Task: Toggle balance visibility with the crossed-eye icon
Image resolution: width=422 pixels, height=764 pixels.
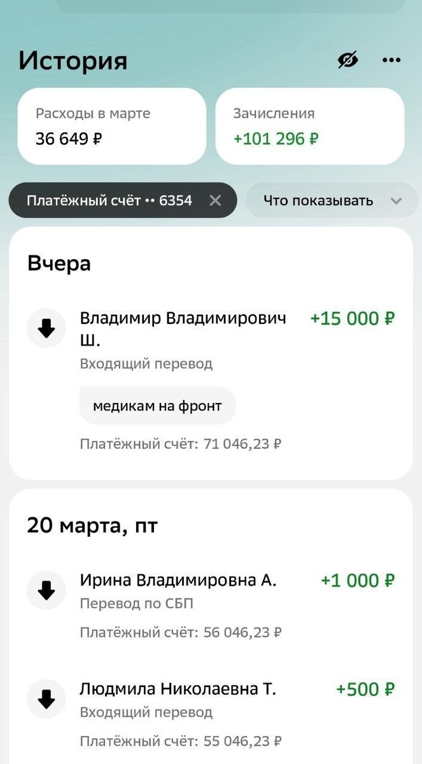Action: tap(348, 59)
